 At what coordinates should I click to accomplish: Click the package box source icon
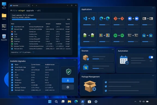[x=86, y=58]
